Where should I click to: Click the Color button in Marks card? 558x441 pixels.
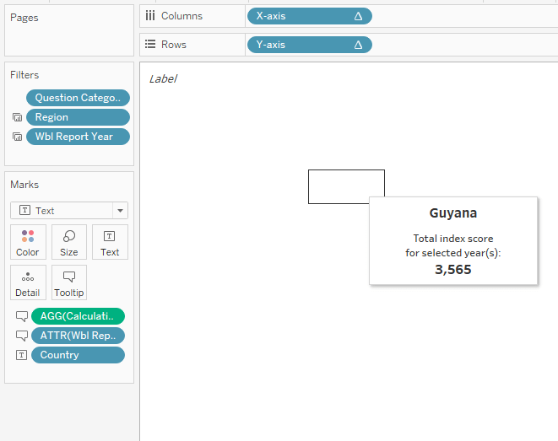pyautogui.click(x=28, y=241)
